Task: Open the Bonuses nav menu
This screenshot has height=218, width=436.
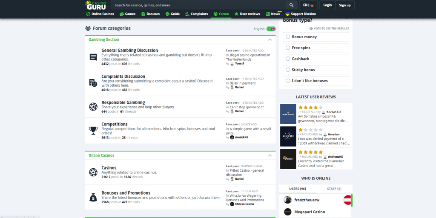Action: pyautogui.click(x=150, y=14)
